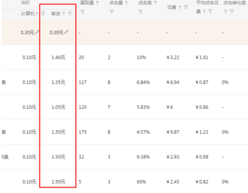Sort by 点击转化率 arrow
Image resolution: width=248 pixels, height=193 pixels.
(225, 11)
